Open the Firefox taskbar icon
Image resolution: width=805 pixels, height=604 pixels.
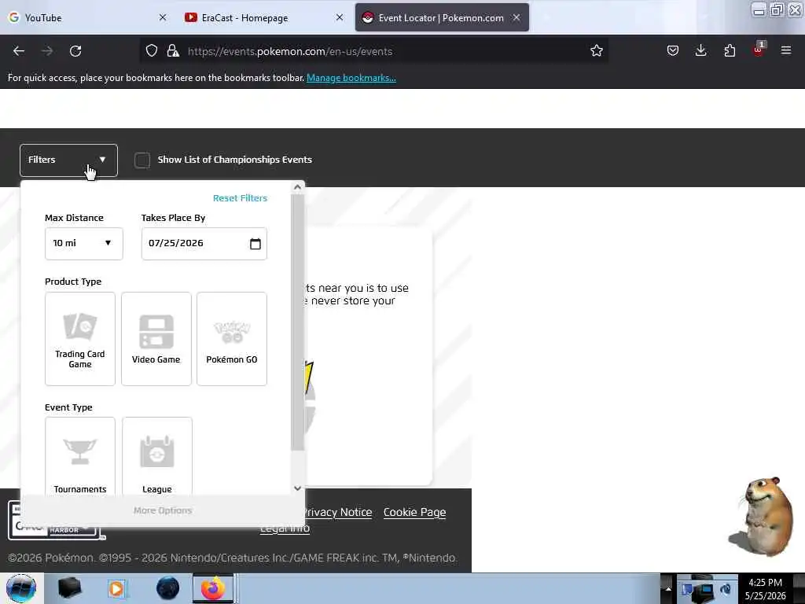pyautogui.click(x=213, y=588)
